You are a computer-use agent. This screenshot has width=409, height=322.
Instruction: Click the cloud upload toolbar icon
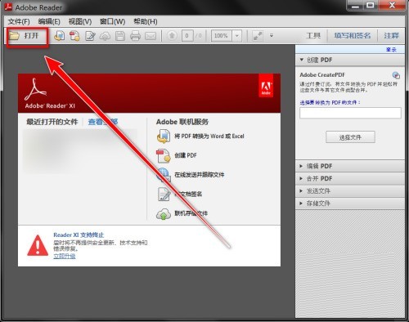(105, 36)
